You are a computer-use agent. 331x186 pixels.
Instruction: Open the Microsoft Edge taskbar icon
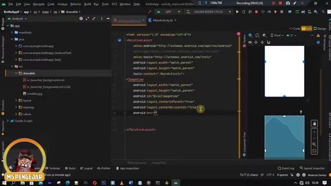pyautogui.click(x=68, y=183)
